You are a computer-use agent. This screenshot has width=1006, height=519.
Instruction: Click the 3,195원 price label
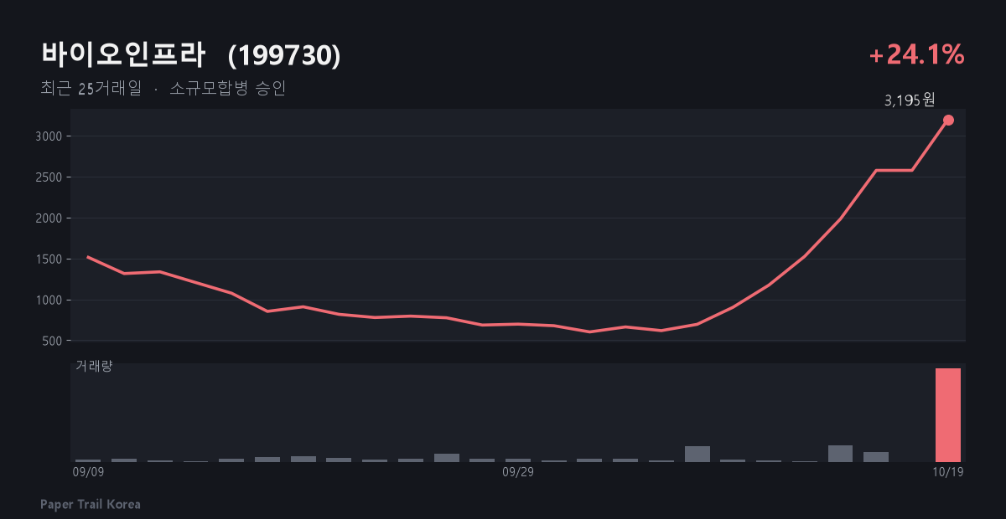pos(910,100)
